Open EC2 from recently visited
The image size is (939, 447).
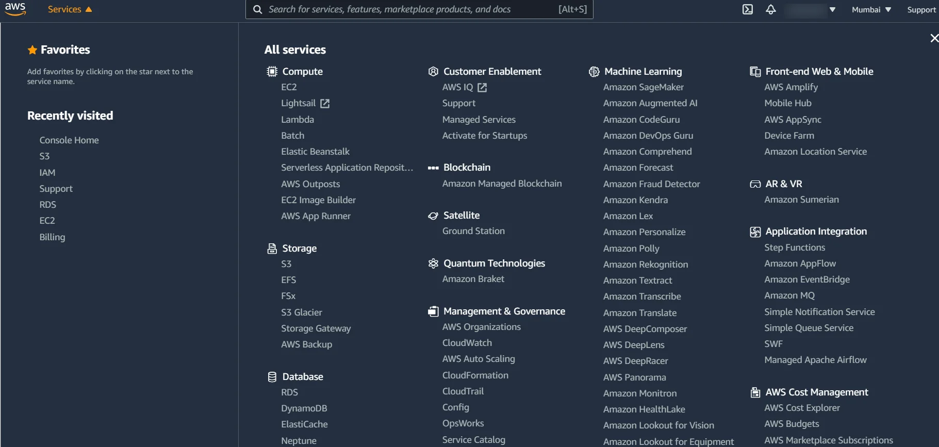[x=47, y=221]
